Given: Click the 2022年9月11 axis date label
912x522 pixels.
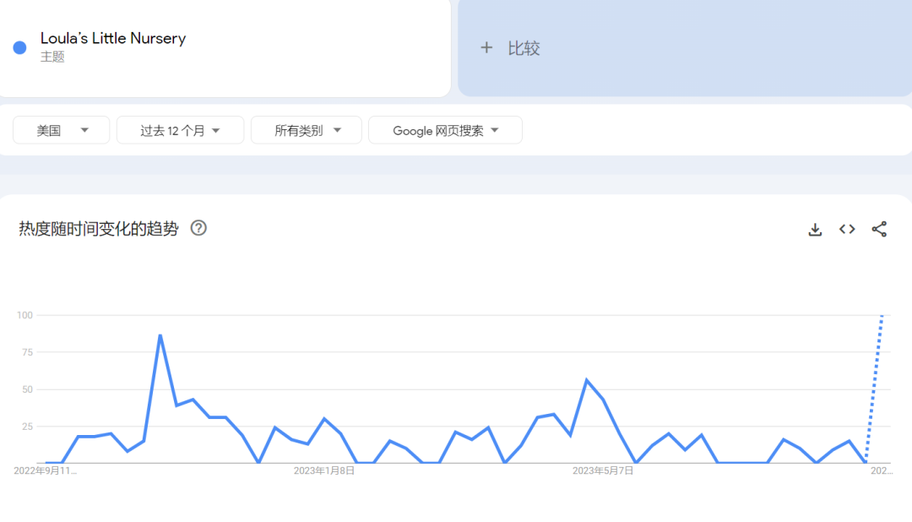Looking at the screenshot, I should (46, 470).
